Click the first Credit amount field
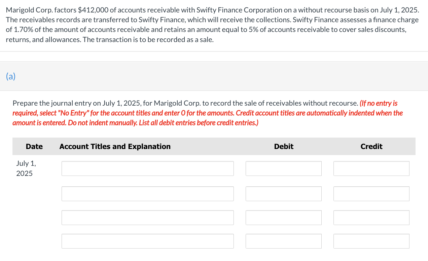The height and width of the screenshot is (261, 428). 371,168
